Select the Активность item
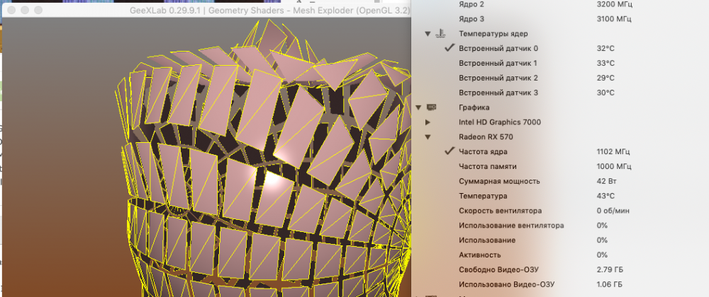Screen dimensions: 709x297 pos(560,255)
